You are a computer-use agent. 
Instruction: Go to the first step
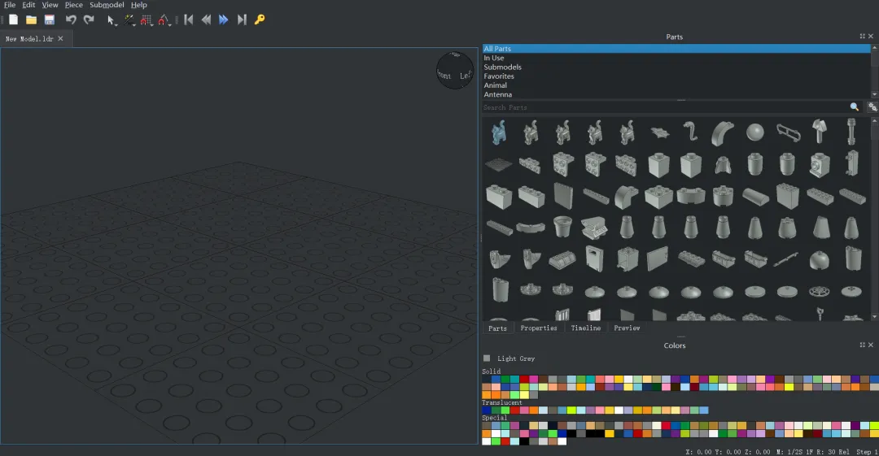(188, 20)
